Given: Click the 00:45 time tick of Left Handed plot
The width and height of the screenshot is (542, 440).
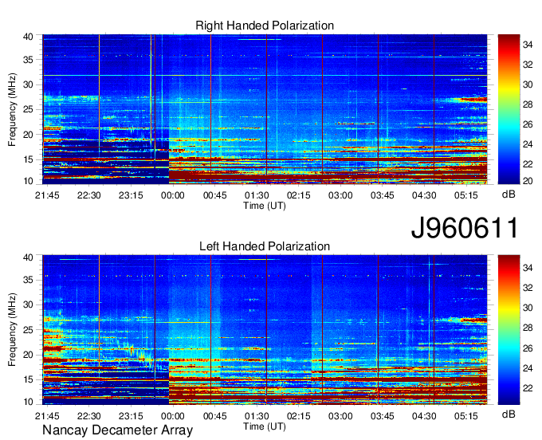Looking at the screenshot, I should pyautogui.click(x=214, y=416).
